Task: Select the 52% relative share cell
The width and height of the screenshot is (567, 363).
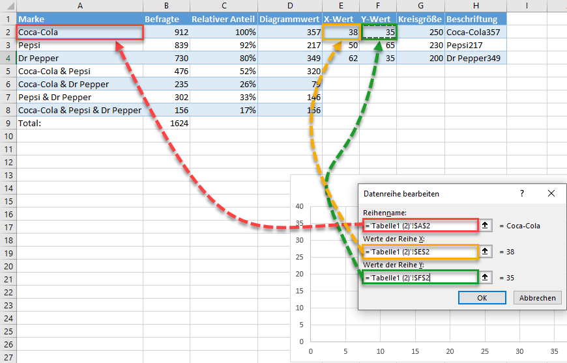Action: (224, 71)
